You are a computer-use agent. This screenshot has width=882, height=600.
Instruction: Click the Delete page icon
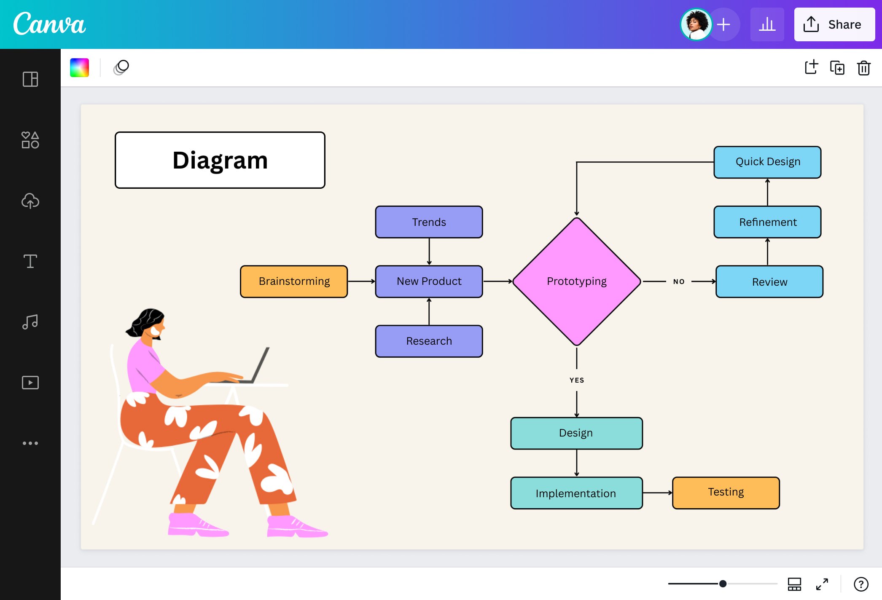tap(864, 68)
